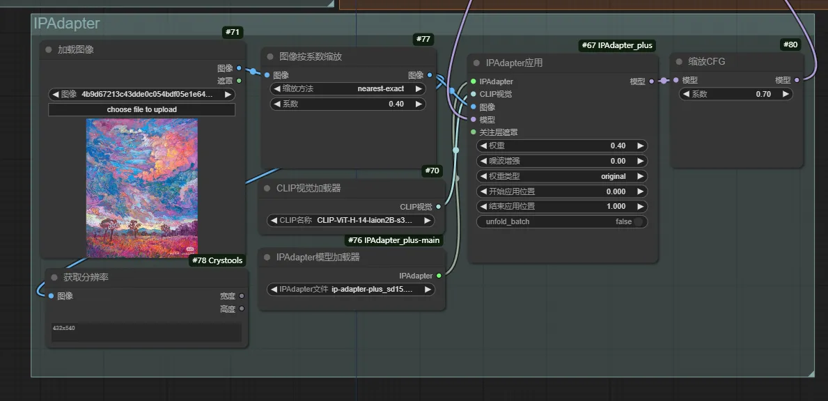Click the 遮罩 output socket on 加载图像

239,81
